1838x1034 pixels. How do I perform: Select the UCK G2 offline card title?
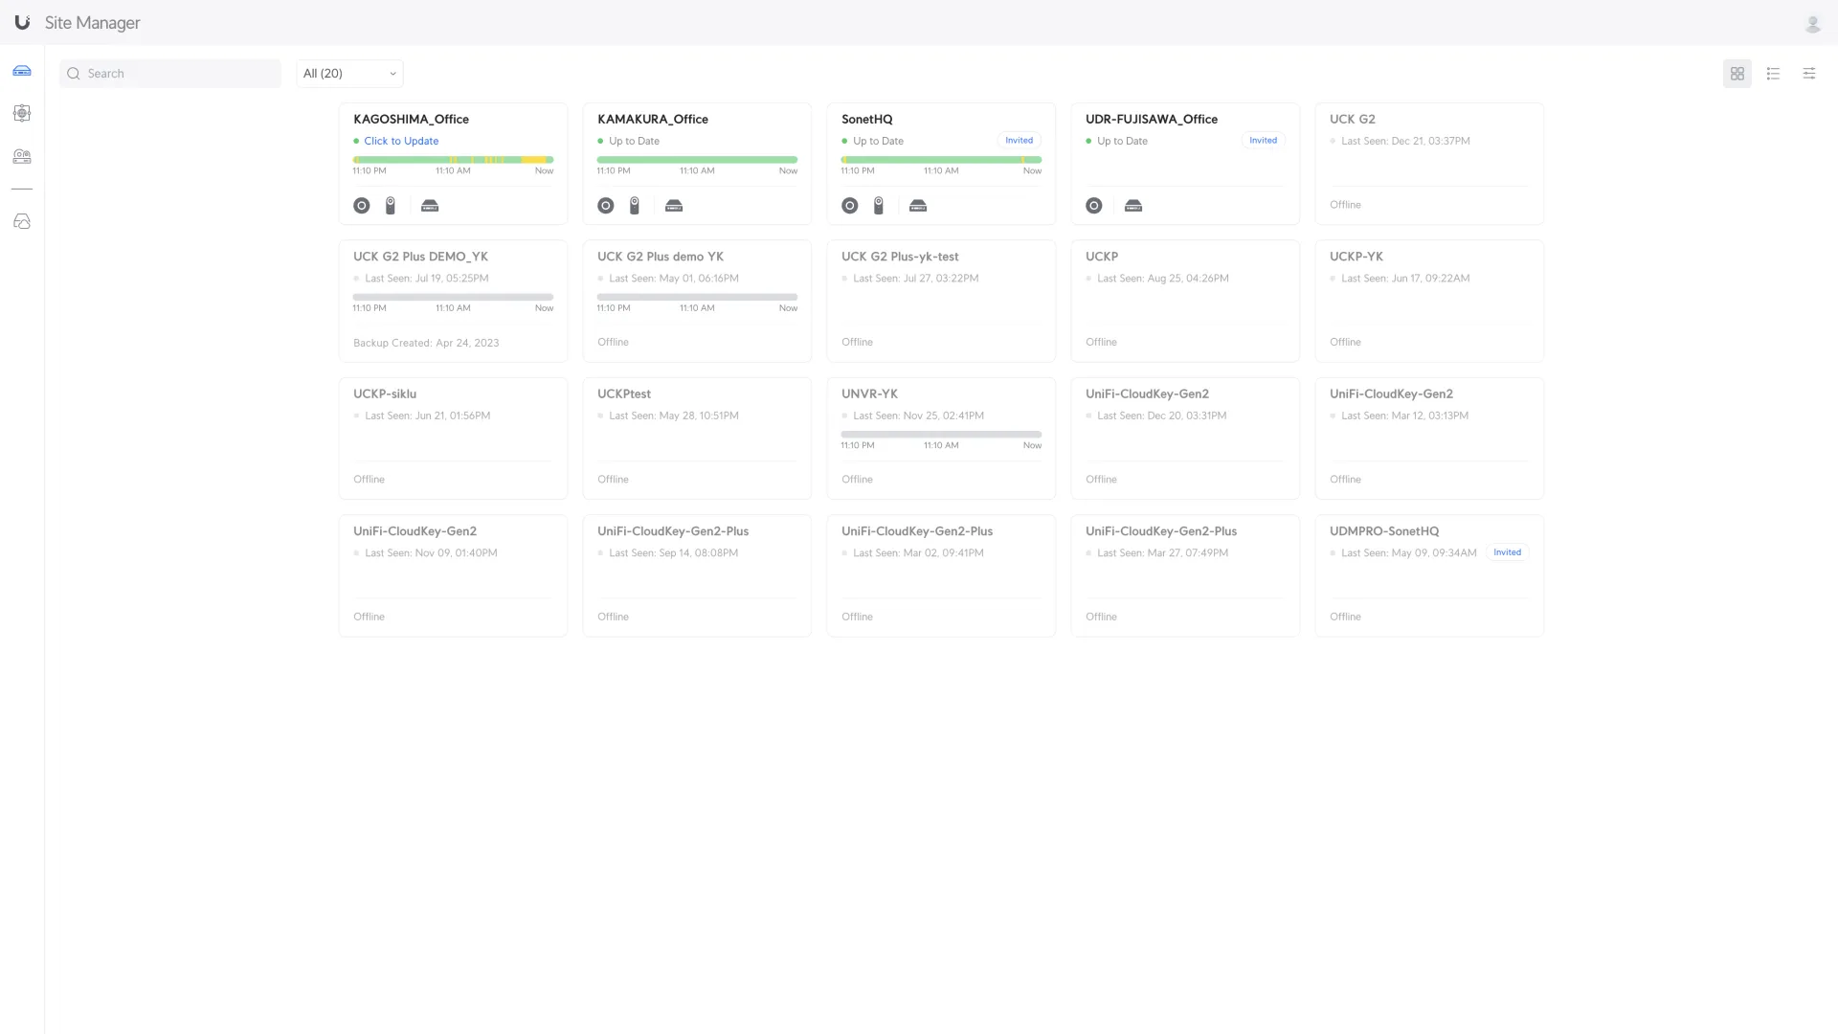(x=1353, y=119)
